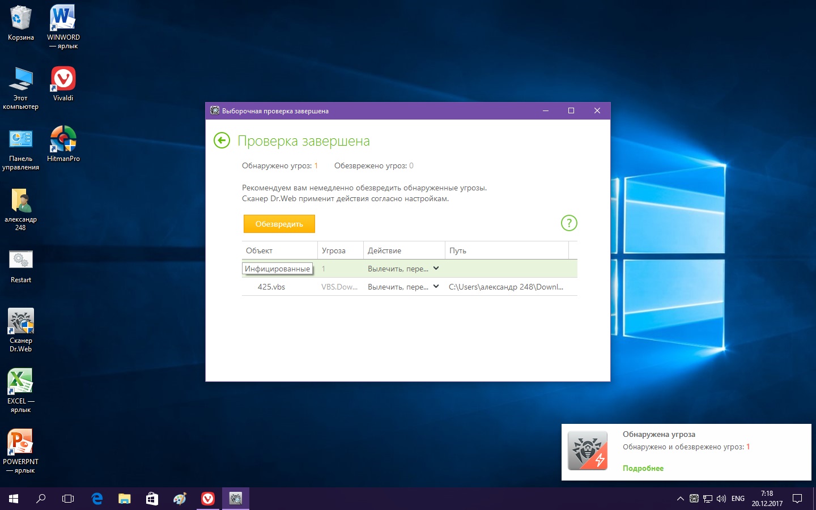Click the VBS.Dow... threat name
The height and width of the screenshot is (510, 816).
pos(339,287)
